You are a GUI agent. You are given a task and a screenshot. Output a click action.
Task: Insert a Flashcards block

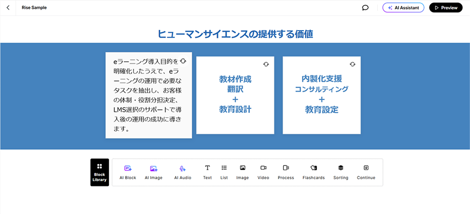pyautogui.click(x=314, y=172)
